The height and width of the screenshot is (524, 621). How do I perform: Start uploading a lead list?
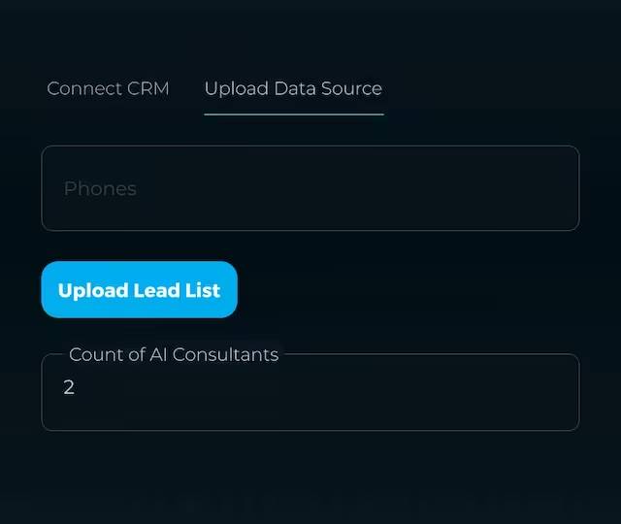pos(139,290)
